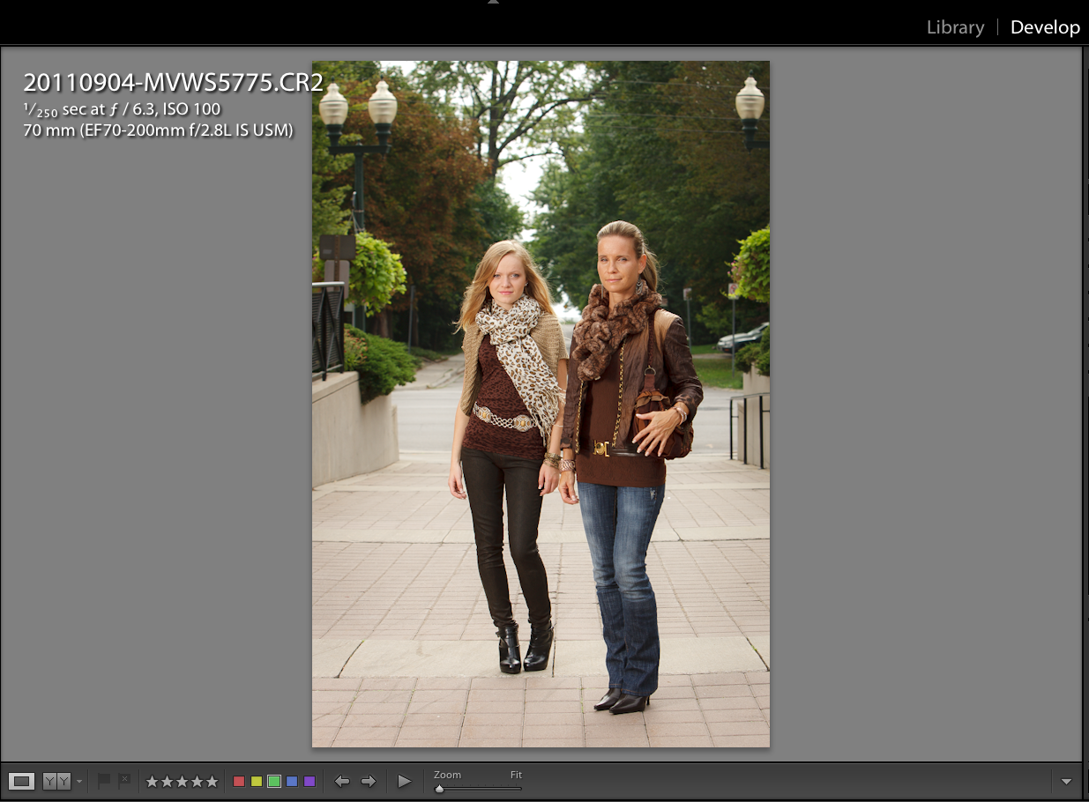
Task: Click the Zoom slider track
Action: click(x=479, y=789)
